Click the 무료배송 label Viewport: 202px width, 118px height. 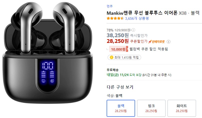coord(113,70)
